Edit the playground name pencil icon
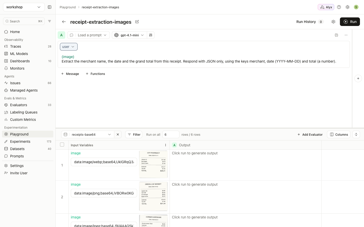 [x=137, y=22]
